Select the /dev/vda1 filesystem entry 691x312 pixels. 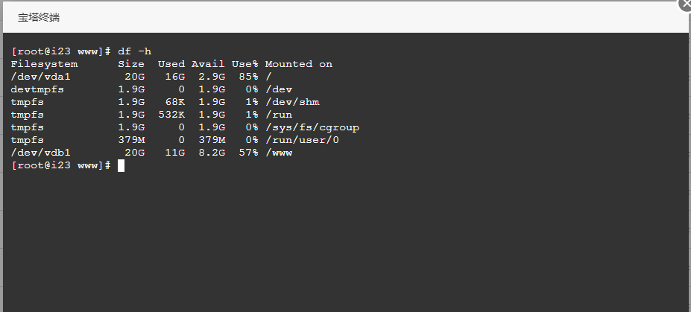40,77
